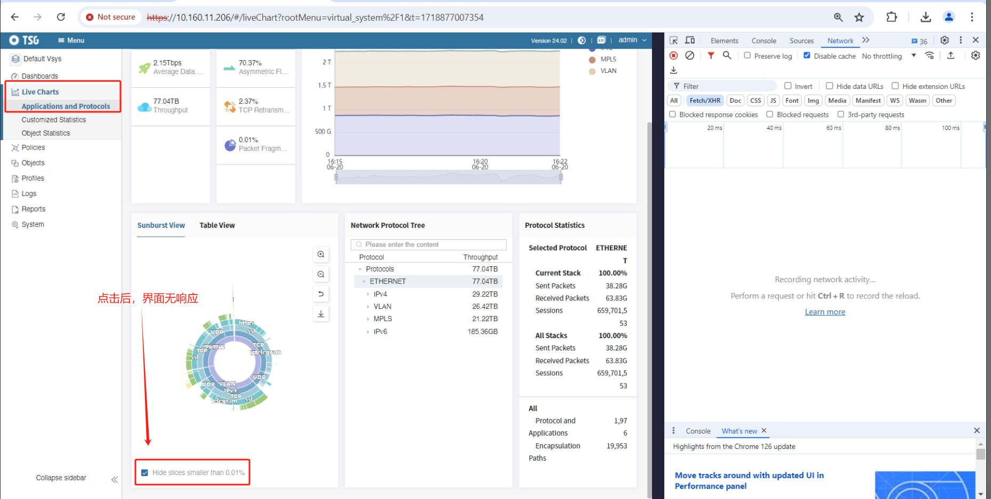The image size is (991, 499).
Task: Click the sunburst zoom-in magnifier icon
Action: (321, 255)
